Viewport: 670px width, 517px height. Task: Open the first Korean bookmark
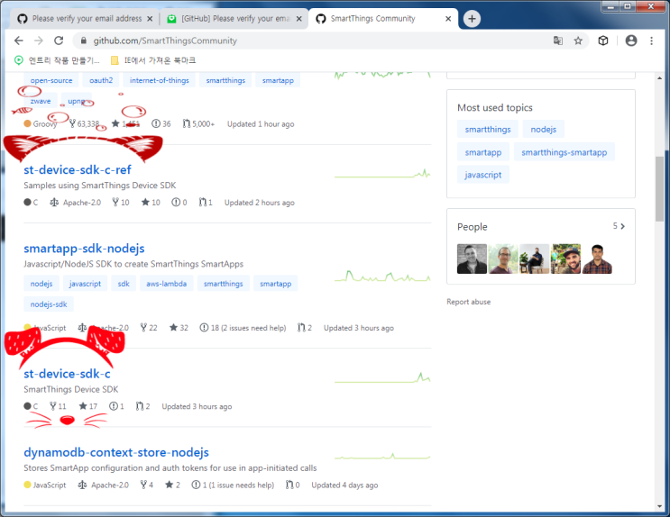[57, 60]
